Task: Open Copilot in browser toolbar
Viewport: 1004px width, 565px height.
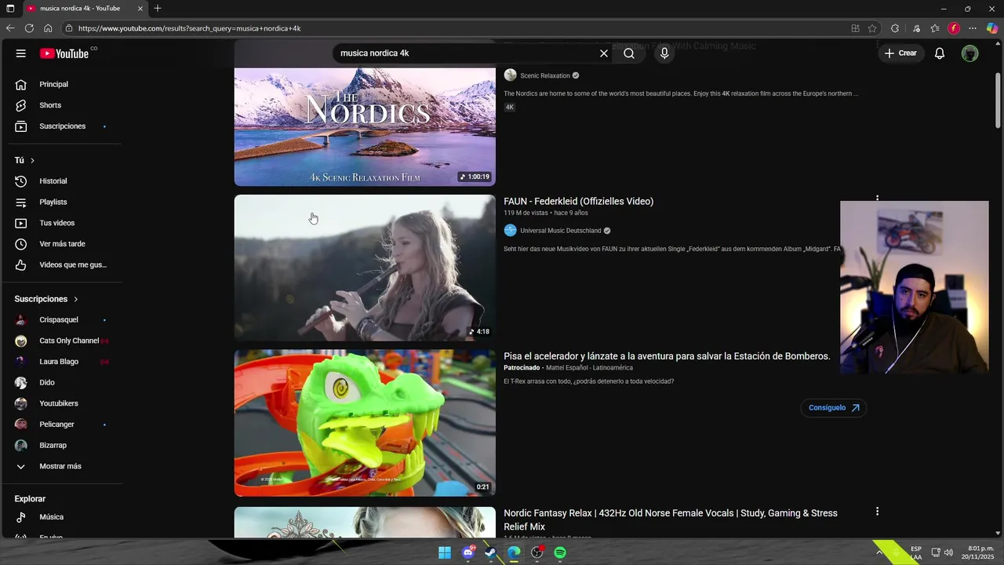Action: [x=992, y=28]
